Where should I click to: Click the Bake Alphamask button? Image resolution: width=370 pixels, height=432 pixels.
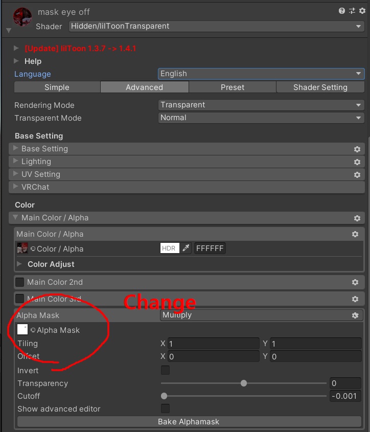tap(189, 421)
